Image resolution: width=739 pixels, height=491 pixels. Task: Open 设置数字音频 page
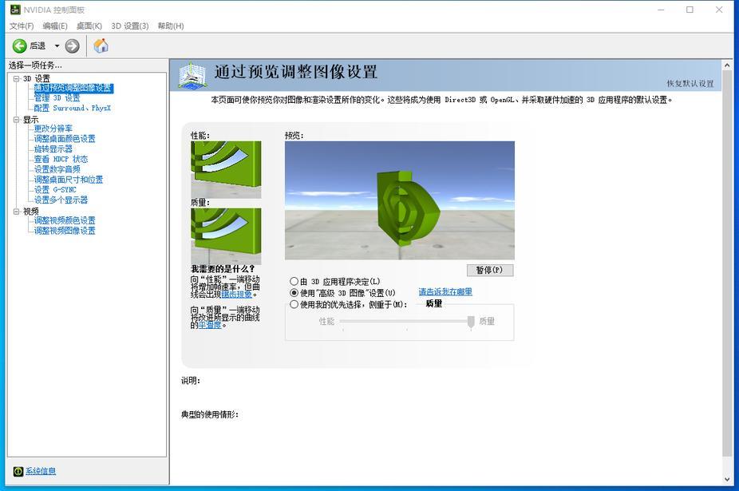coord(57,169)
